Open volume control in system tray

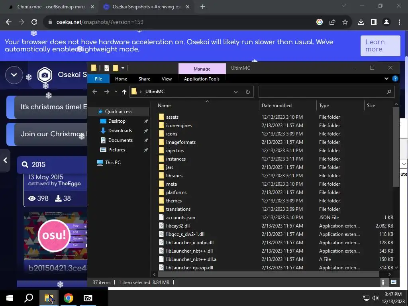tap(375, 298)
